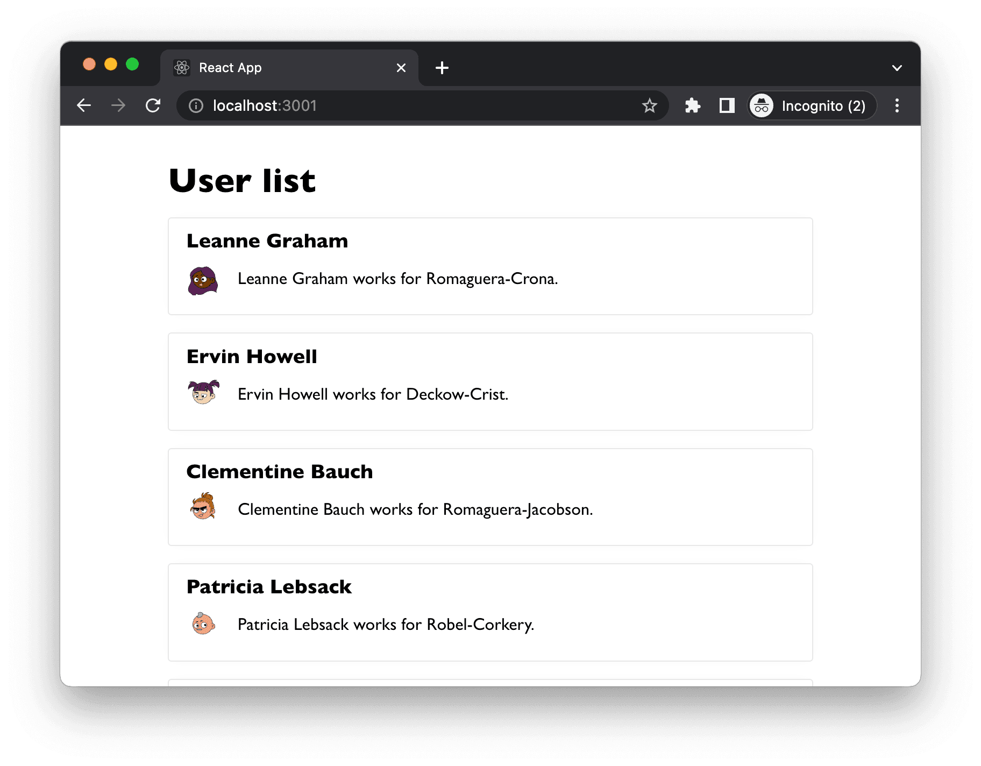Click Patricia Lebsack's avatar image

203,623
